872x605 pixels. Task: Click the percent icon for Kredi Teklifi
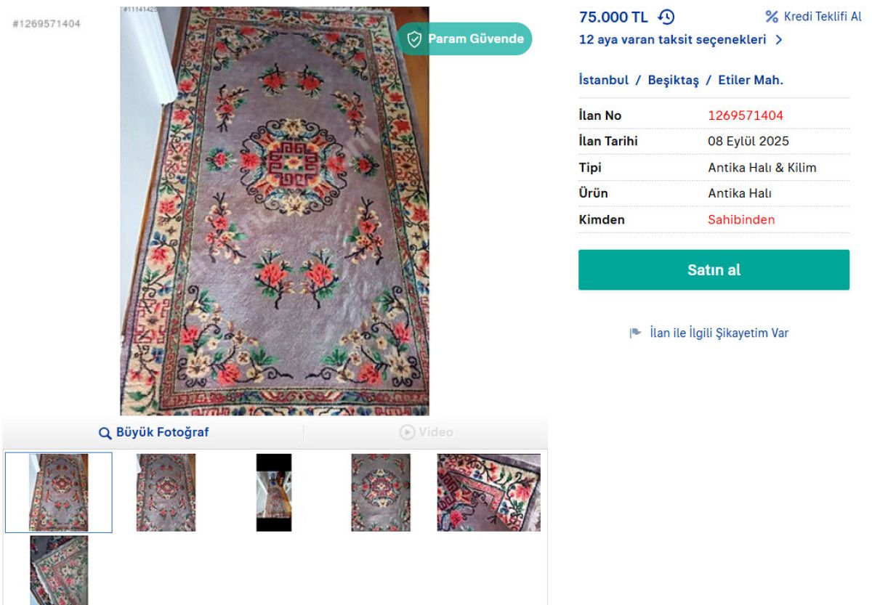[x=772, y=17]
